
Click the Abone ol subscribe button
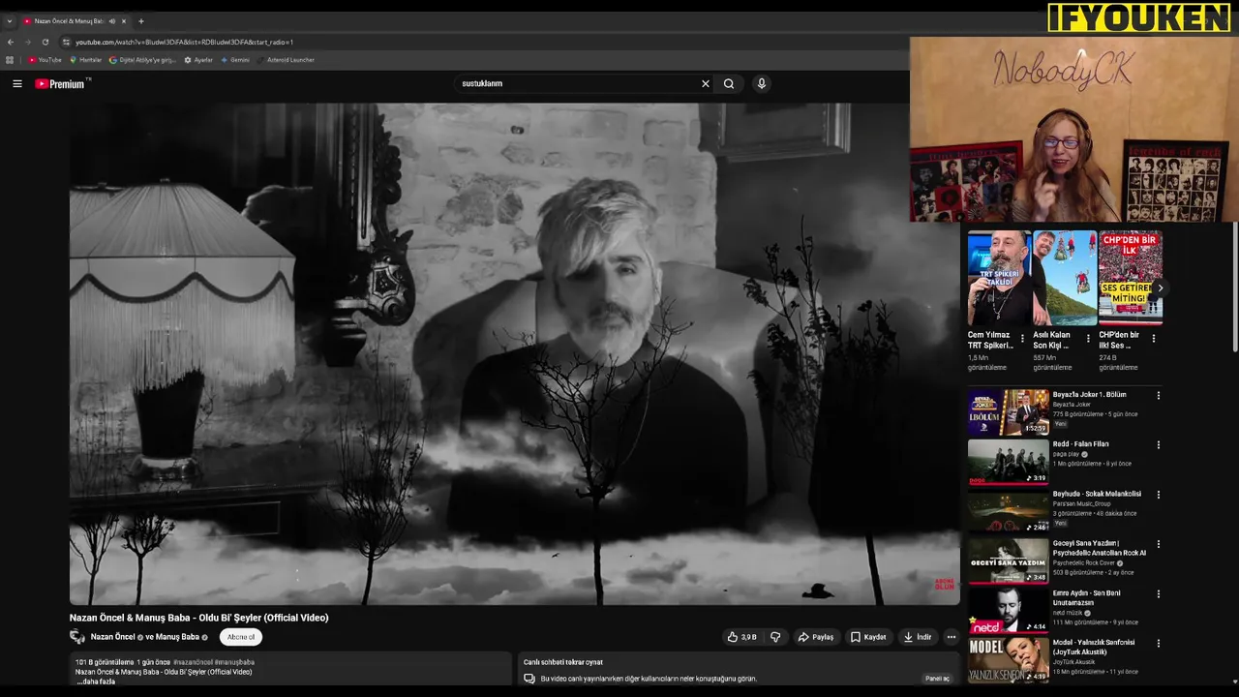click(241, 637)
